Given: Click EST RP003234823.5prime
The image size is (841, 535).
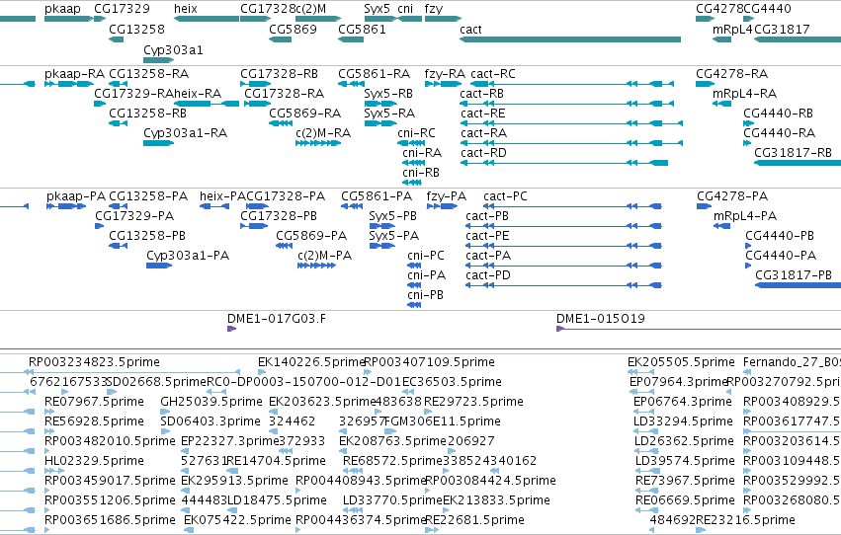Looking at the screenshot, I should 134,372.
